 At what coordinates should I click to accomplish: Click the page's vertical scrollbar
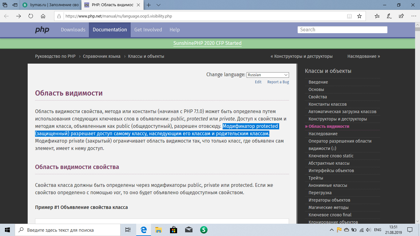click(417, 123)
